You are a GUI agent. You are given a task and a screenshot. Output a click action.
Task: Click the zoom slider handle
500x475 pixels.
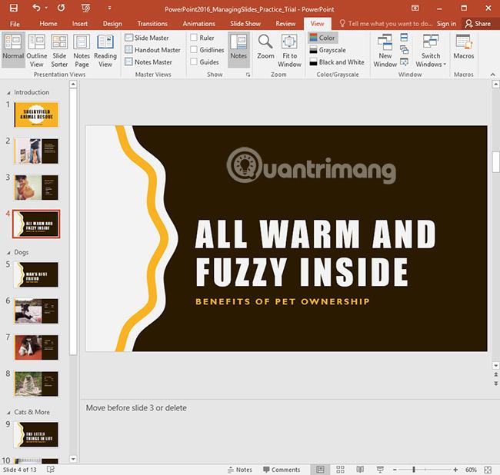pos(414,470)
